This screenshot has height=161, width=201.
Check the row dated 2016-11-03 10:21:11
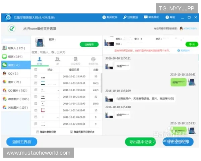pyautogui.click(x=36, y=83)
